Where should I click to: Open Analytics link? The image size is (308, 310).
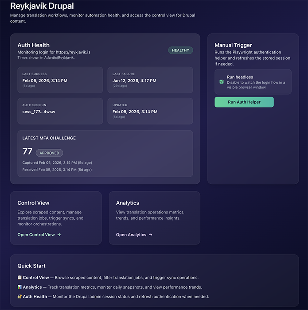[x=131, y=235]
